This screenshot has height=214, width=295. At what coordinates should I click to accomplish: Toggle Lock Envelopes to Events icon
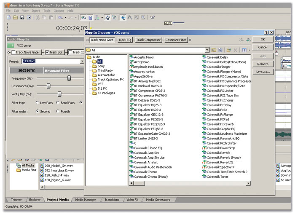tap(107, 18)
